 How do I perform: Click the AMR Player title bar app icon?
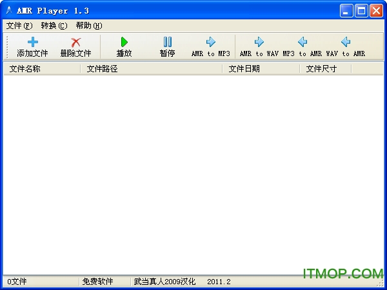[9, 10]
